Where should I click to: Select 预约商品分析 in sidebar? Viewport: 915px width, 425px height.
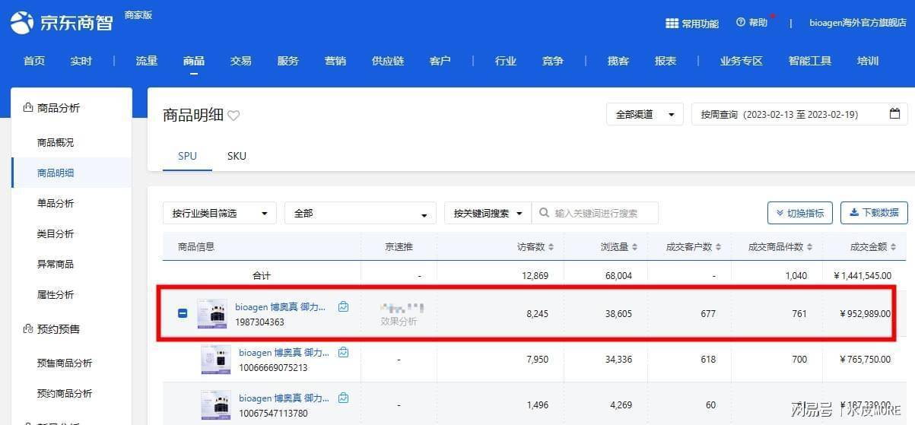65,393
